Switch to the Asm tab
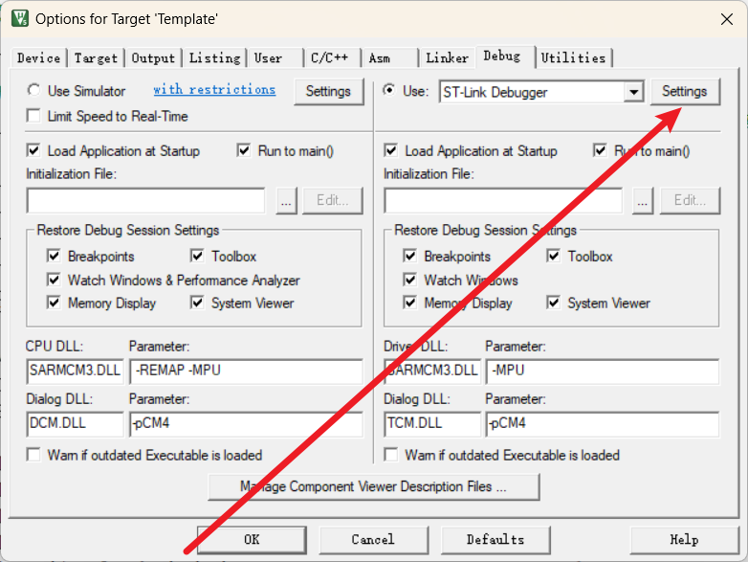 pos(389,58)
